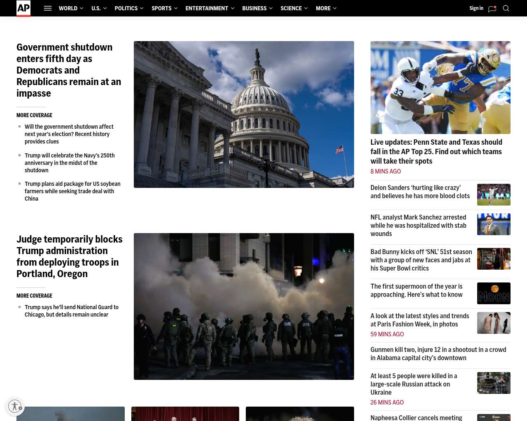
Task: Read the National Guard to Chicago story
Action: [x=72, y=311]
